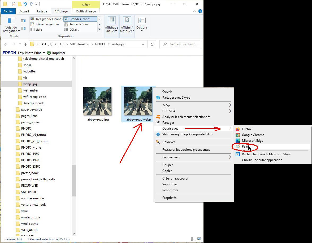Open the Outils d'image tab
Viewport: 312px width, 243px height.
[x=86, y=11]
